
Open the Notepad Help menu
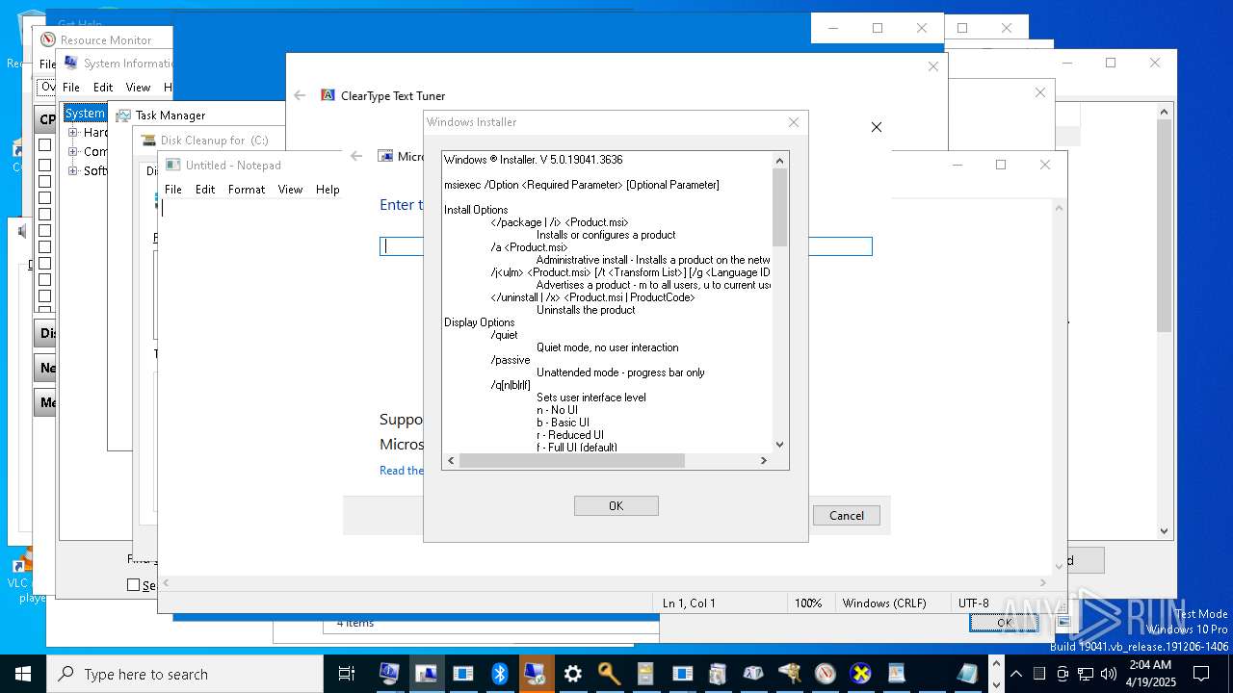[328, 190]
